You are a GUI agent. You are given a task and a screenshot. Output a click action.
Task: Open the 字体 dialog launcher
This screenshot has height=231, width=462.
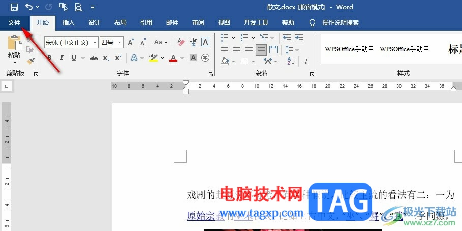pyautogui.click(x=211, y=74)
